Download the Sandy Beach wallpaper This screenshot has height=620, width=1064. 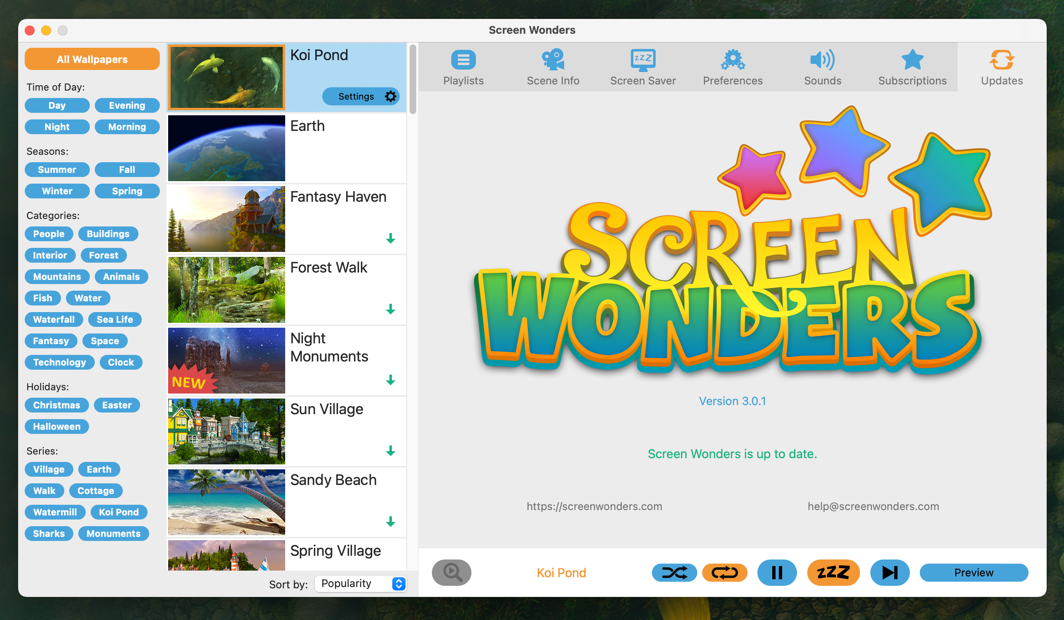click(x=391, y=522)
